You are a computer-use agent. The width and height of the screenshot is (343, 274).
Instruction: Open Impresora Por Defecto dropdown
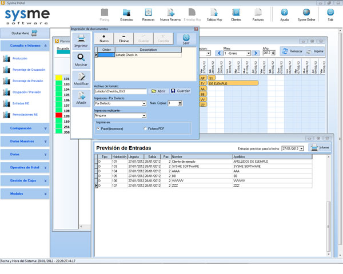pos(144,103)
